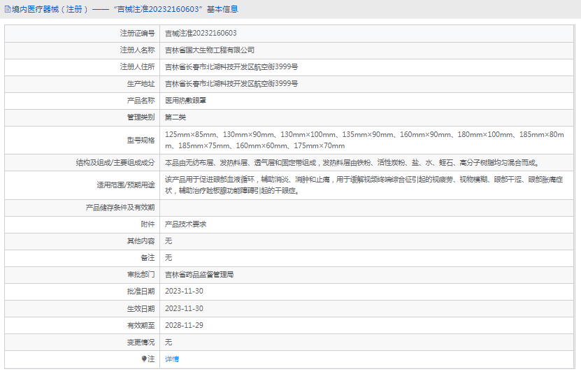Click the 适用范围/预期用途 row label
Image resolution: width=581 pixels, height=374 pixels.
tap(126, 185)
